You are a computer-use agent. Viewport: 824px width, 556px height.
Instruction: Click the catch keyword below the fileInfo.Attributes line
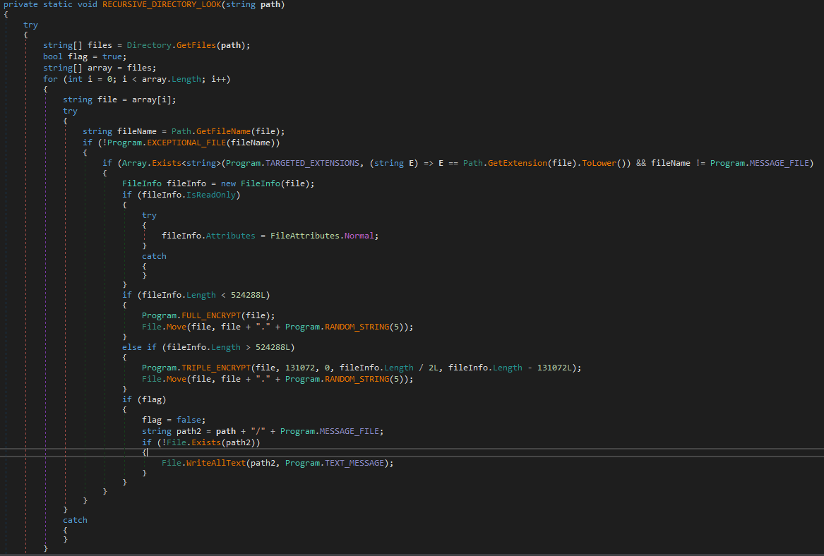coord(154,256)
